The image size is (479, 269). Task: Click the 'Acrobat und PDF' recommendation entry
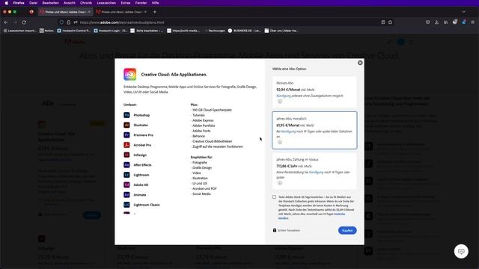point(204,188)
